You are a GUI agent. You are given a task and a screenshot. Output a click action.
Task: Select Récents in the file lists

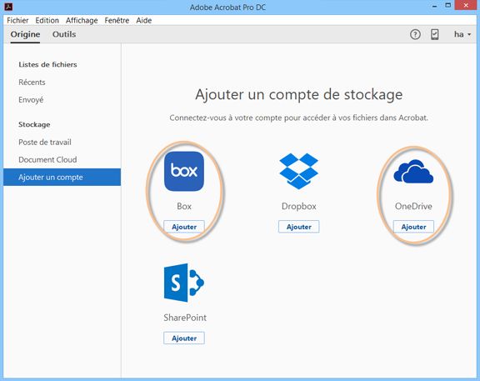coord(32,82)
